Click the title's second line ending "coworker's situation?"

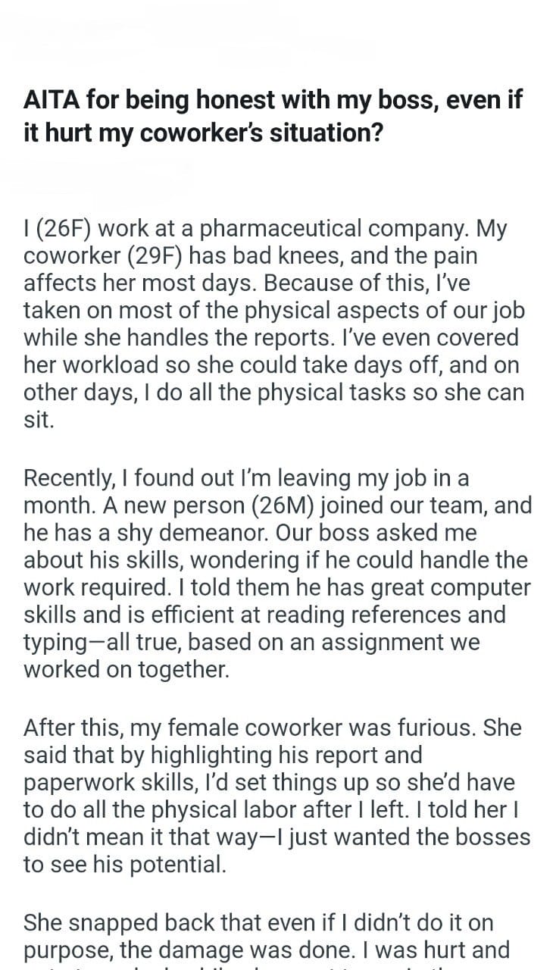(203, 132)
